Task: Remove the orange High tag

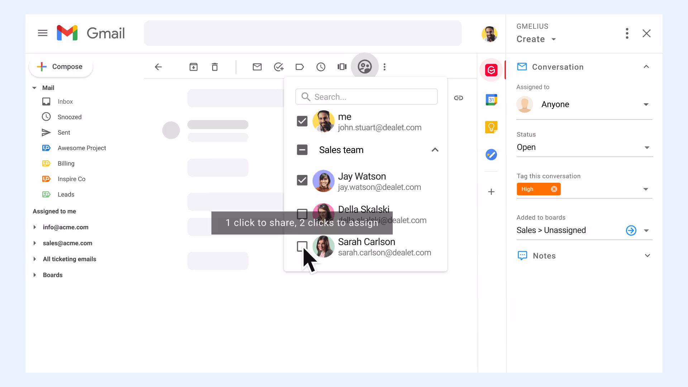Action: pos(554,189)
